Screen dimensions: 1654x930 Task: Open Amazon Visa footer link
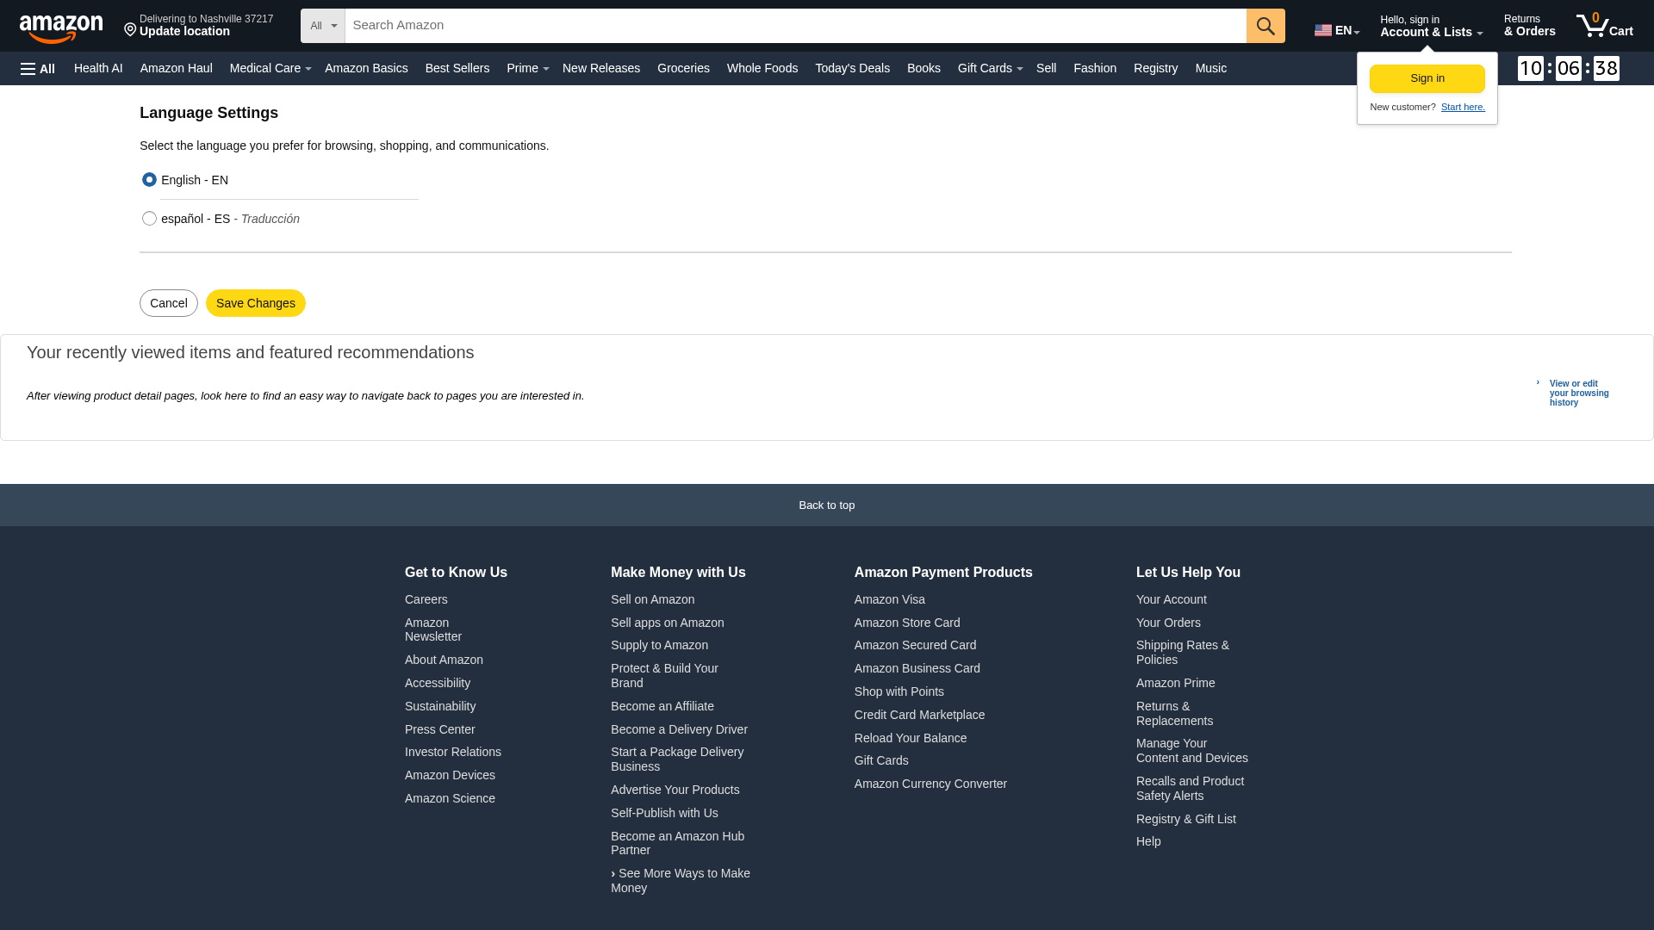(890, 599)
